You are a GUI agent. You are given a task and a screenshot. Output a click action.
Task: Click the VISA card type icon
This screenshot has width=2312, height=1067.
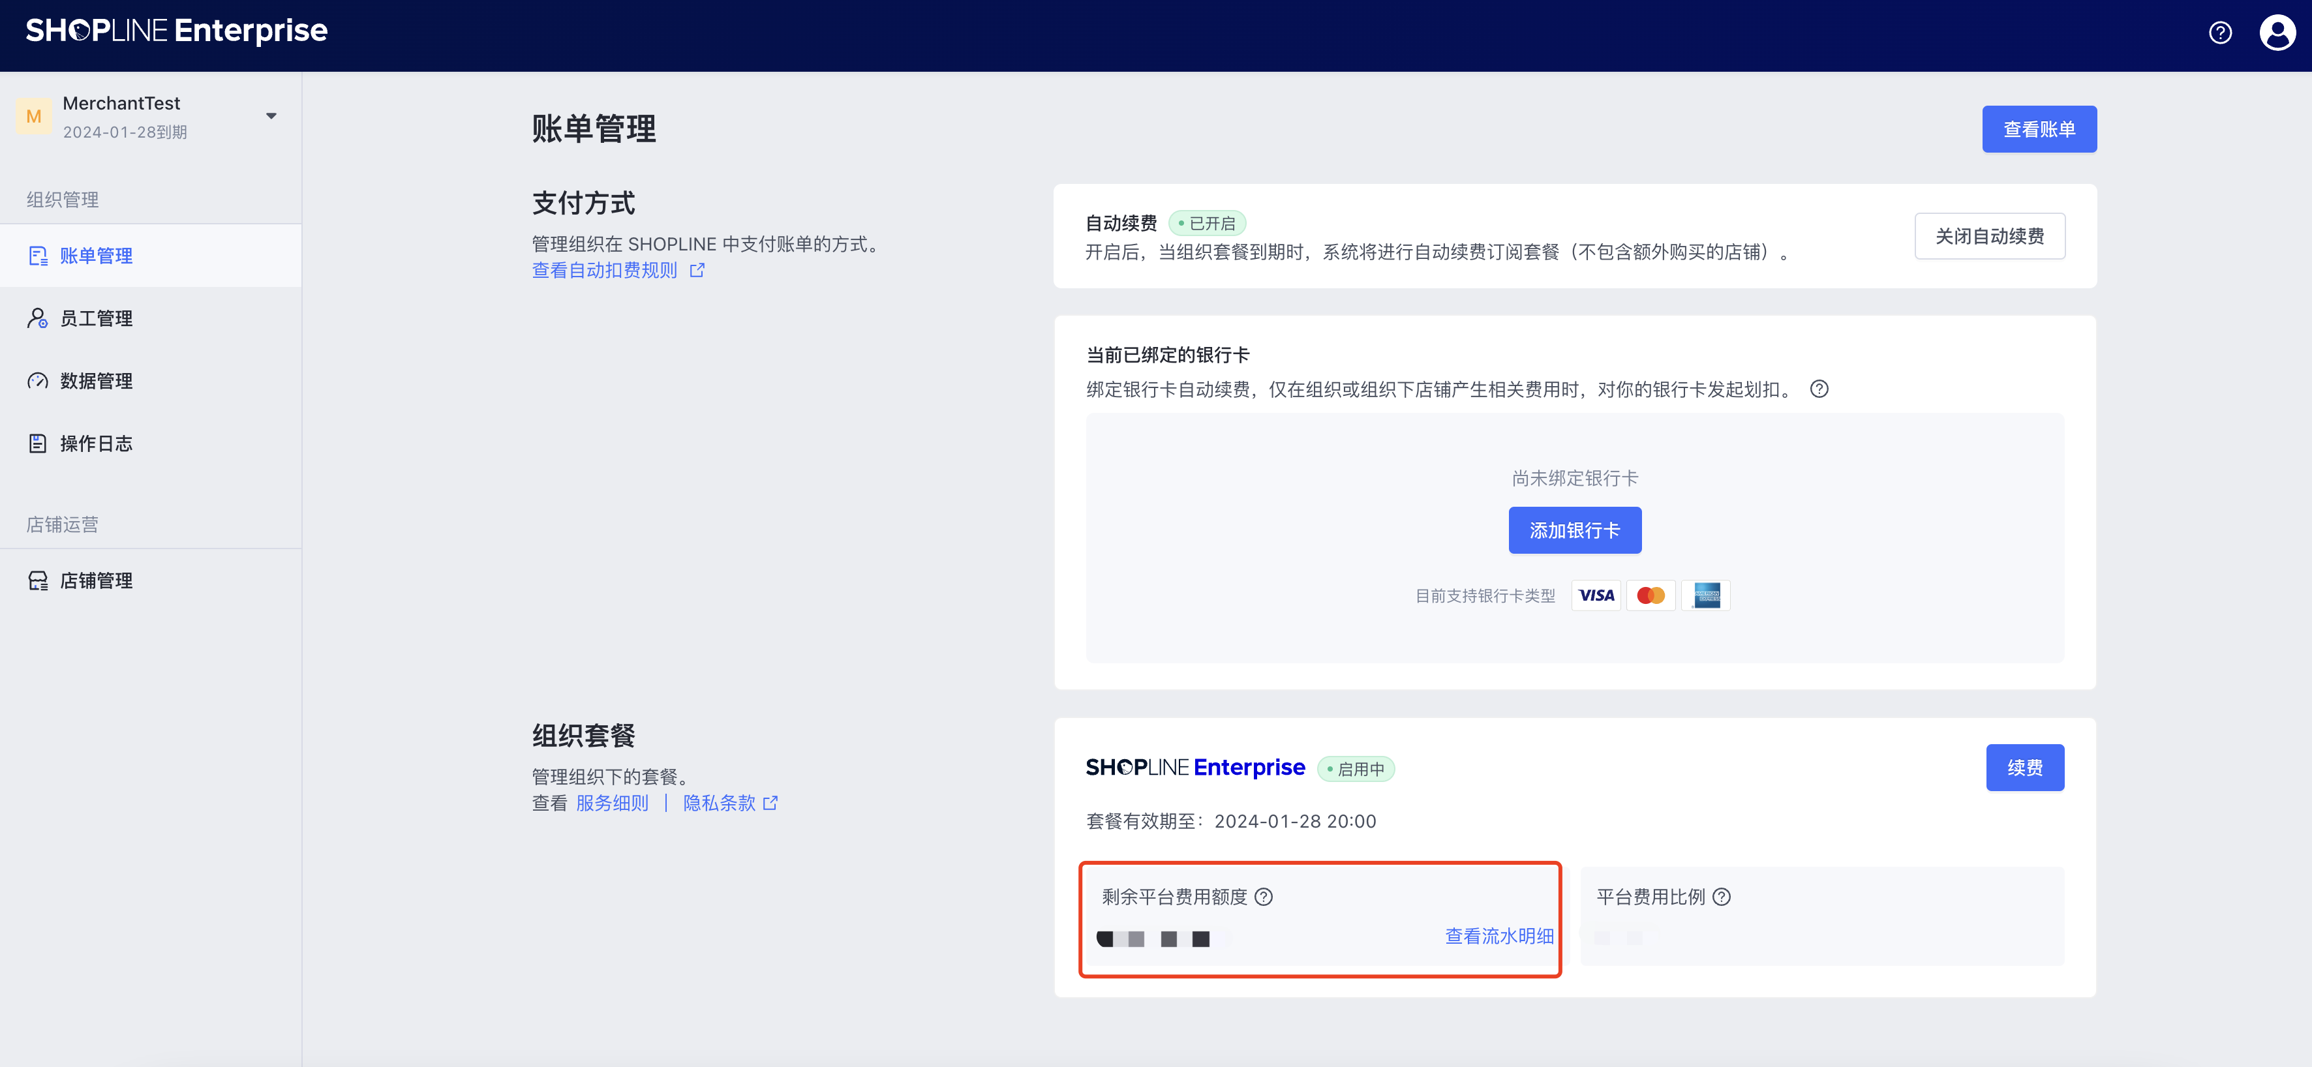[x=1596, y=596]
